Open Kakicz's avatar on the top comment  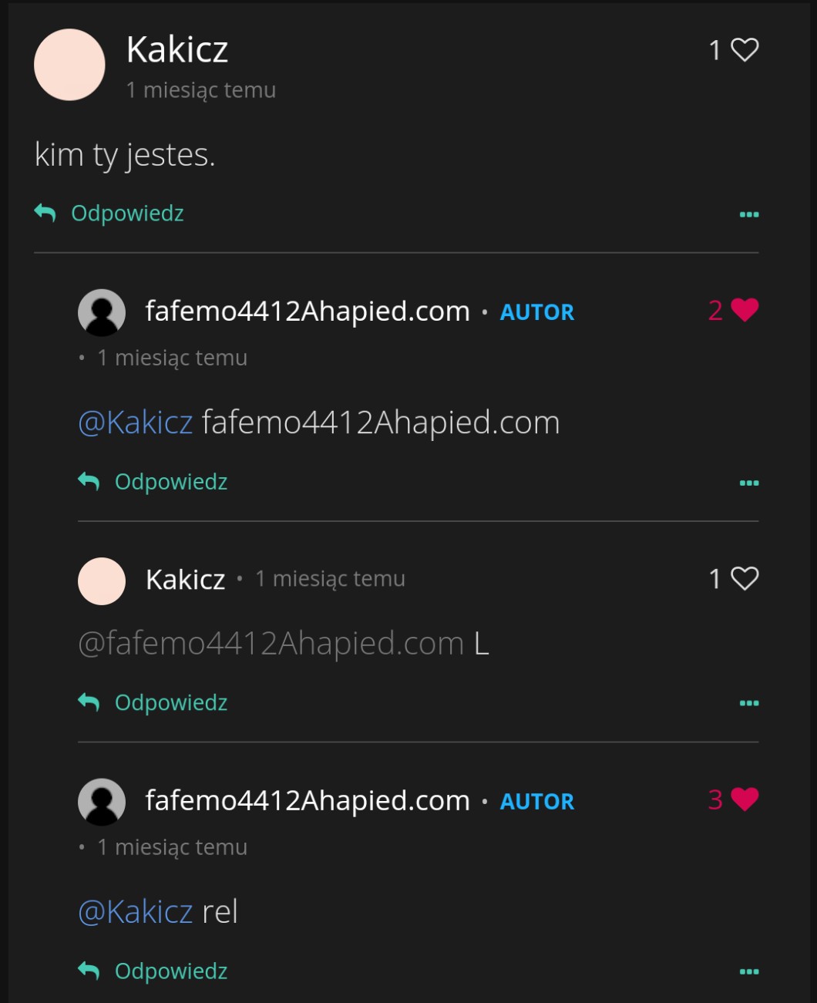pos(69,65)
